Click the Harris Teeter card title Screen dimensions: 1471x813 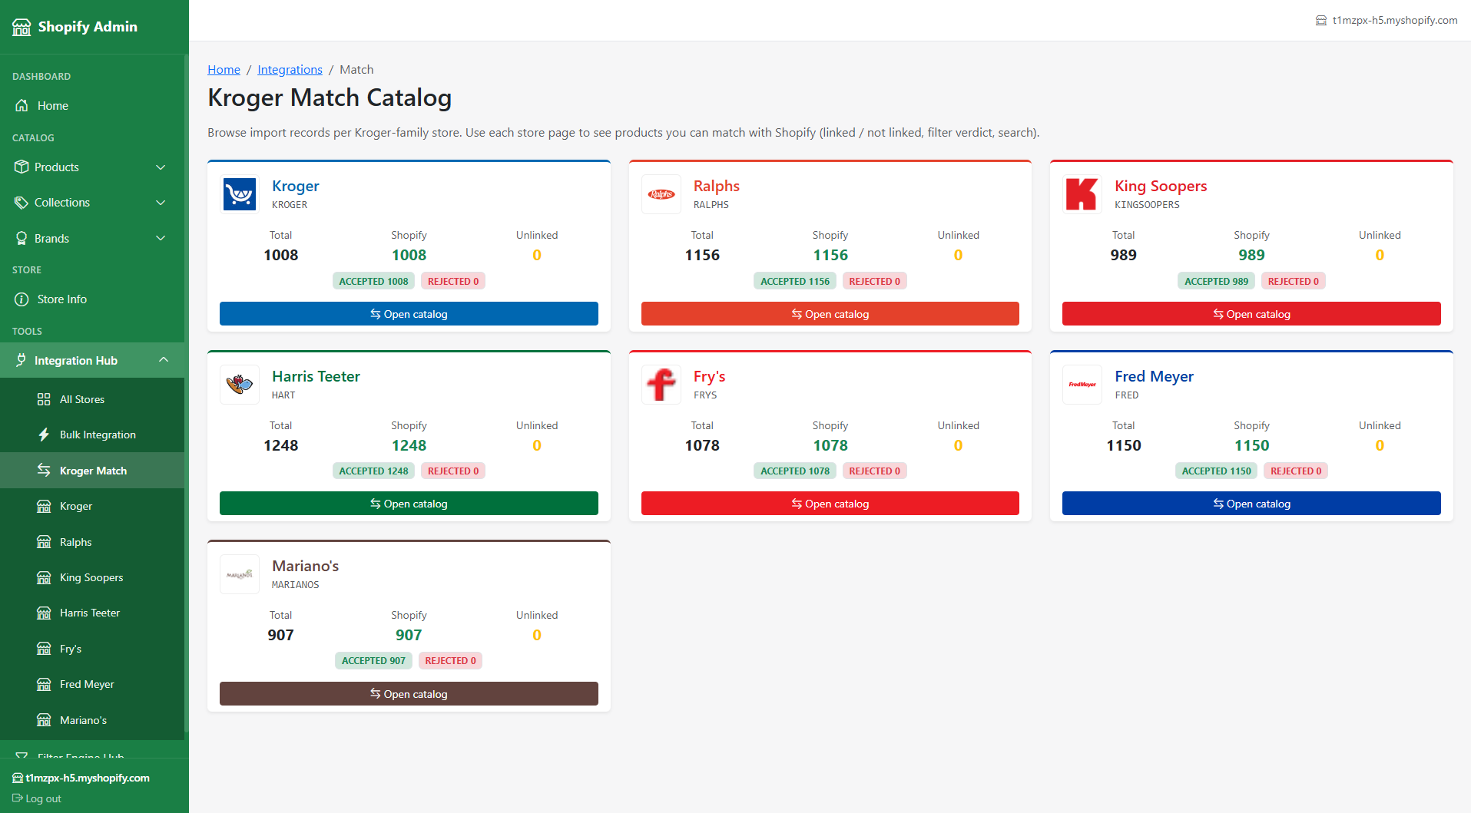click(x=316, y=376)
